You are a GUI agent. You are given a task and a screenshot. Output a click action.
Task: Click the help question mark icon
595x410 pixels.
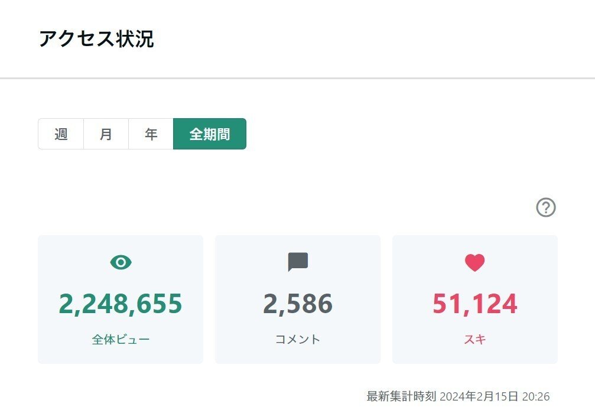[546, 207]
